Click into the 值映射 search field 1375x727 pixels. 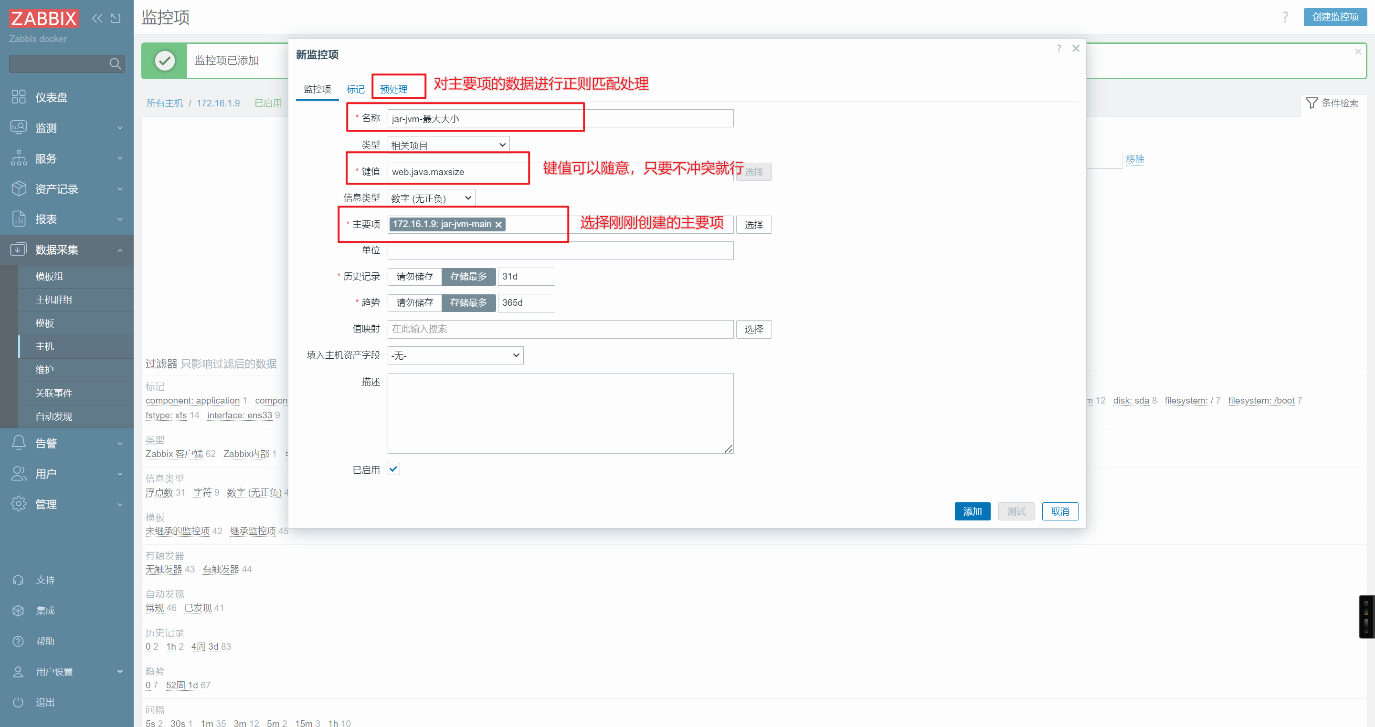[560, 329]
